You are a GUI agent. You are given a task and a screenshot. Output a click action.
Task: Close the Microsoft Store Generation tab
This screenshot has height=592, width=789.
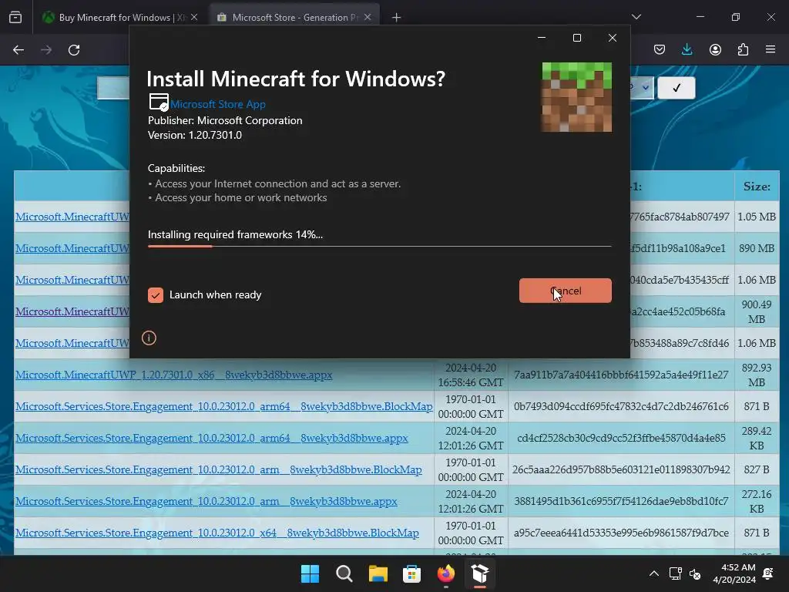368,17
